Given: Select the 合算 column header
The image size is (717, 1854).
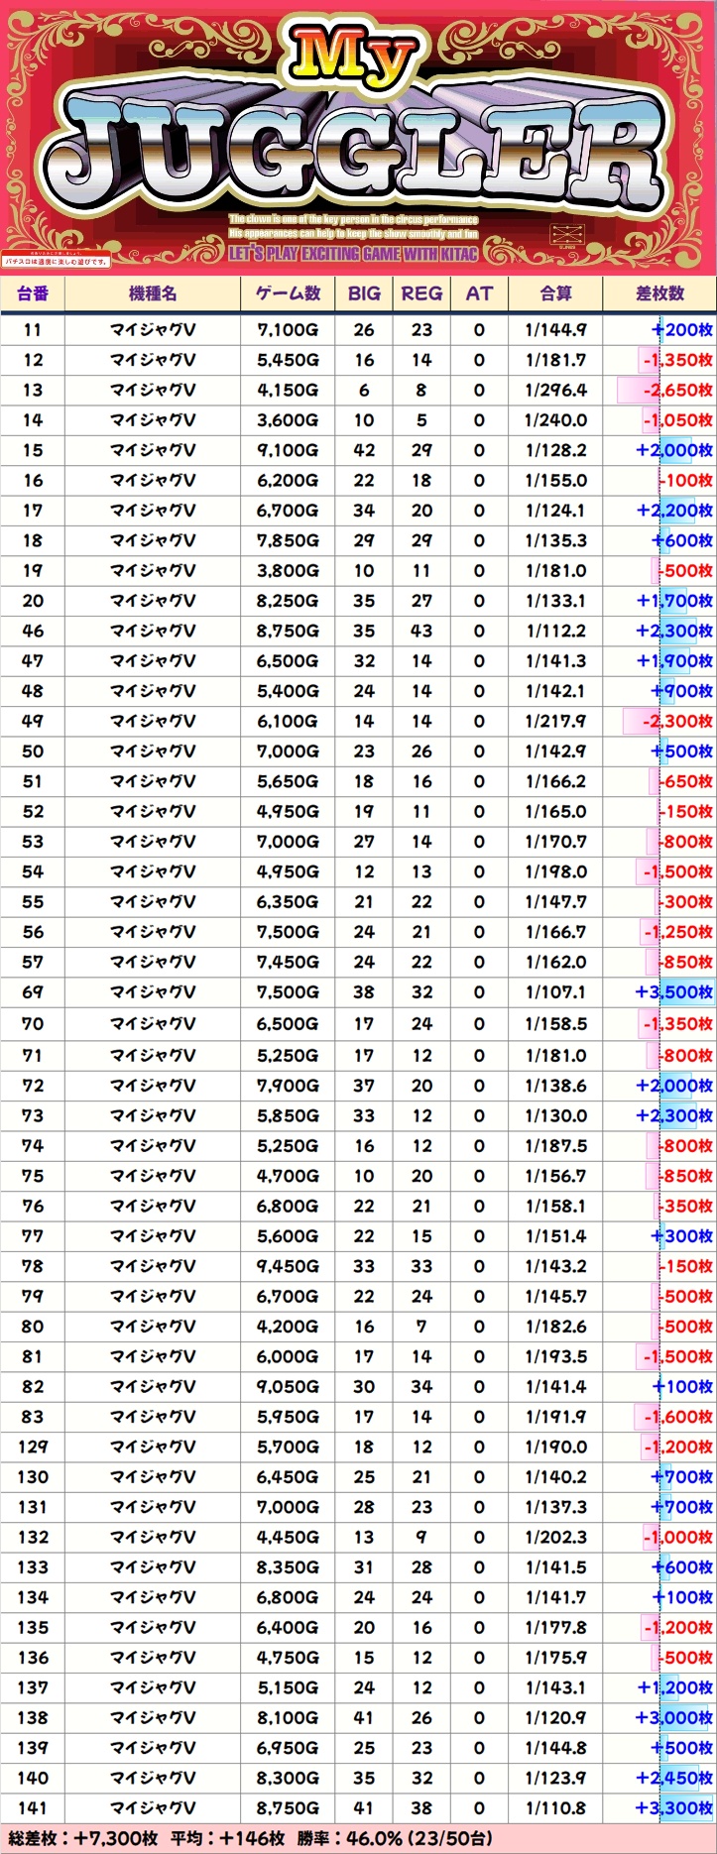Looking at the screenshot, I should coord(555,293).
